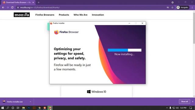195x110 pixels.
Task: Open the Innovation menu
Action: tap(98, 15)
